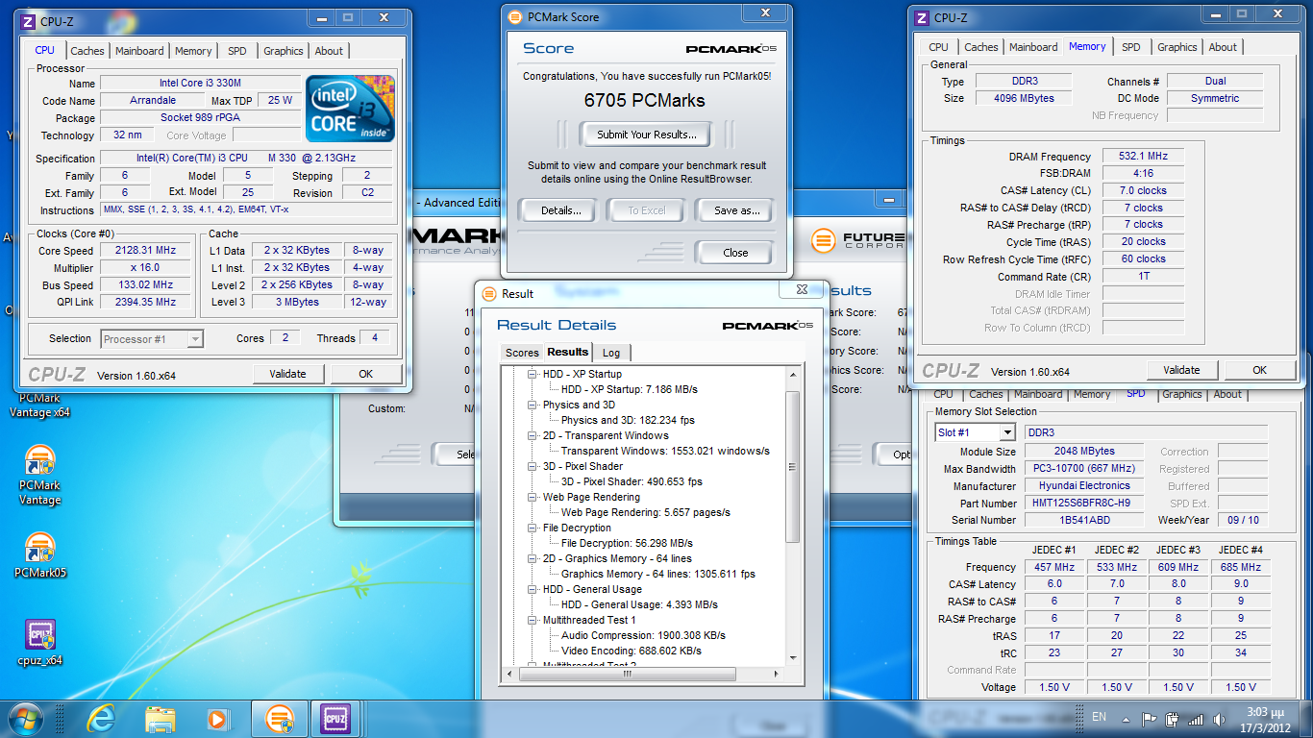Click the EN language bar indicator
1313x738 pixels.
coord(1100,718)
